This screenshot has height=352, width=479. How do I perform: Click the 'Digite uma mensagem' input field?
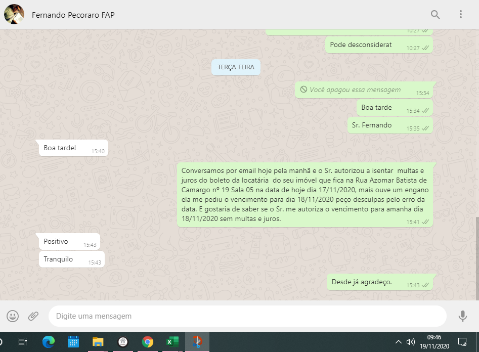(247, 316)
